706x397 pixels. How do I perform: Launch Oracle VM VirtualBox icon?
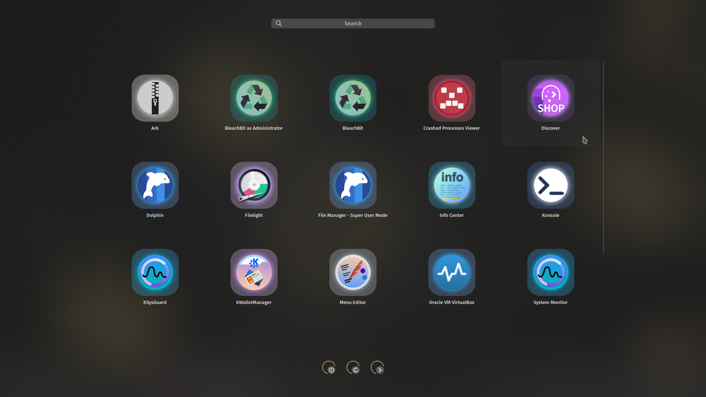(x=452, y=272)
